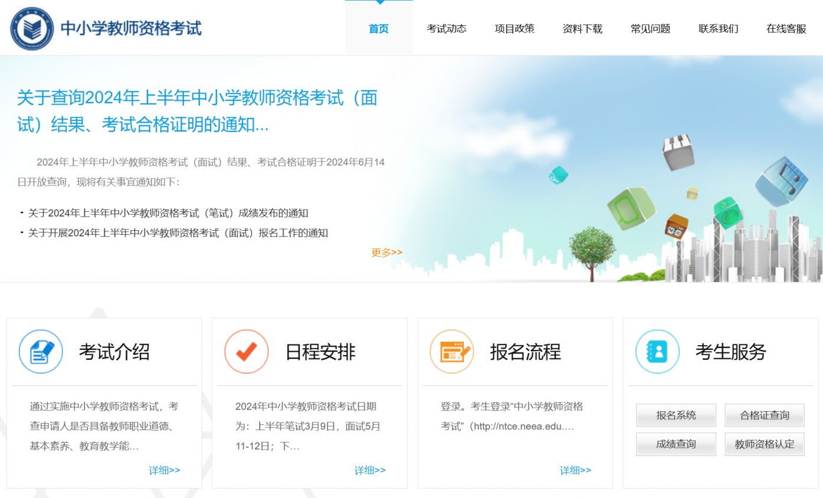
Task: Open the 首页 navigation tab
Action: (379, 28)
